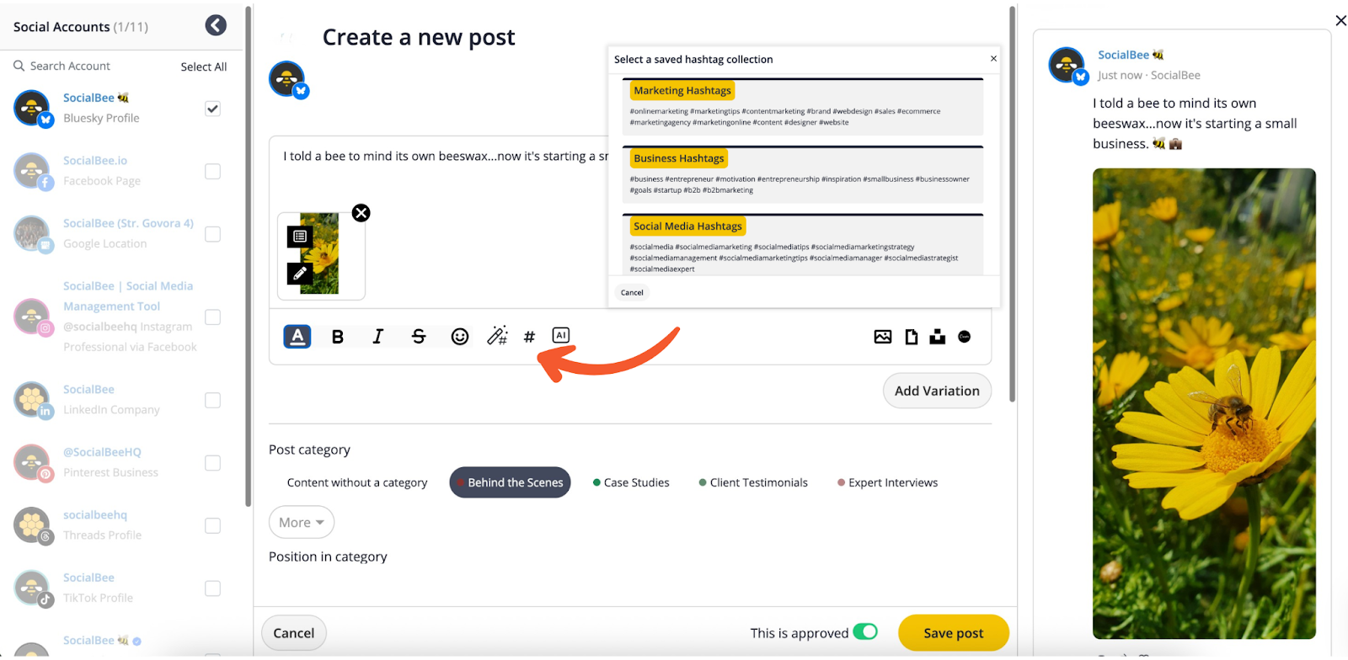Open saved hashtag collections with # icon
The width and height of the screenshot is (1348, 660).
(x=529, y=337)
